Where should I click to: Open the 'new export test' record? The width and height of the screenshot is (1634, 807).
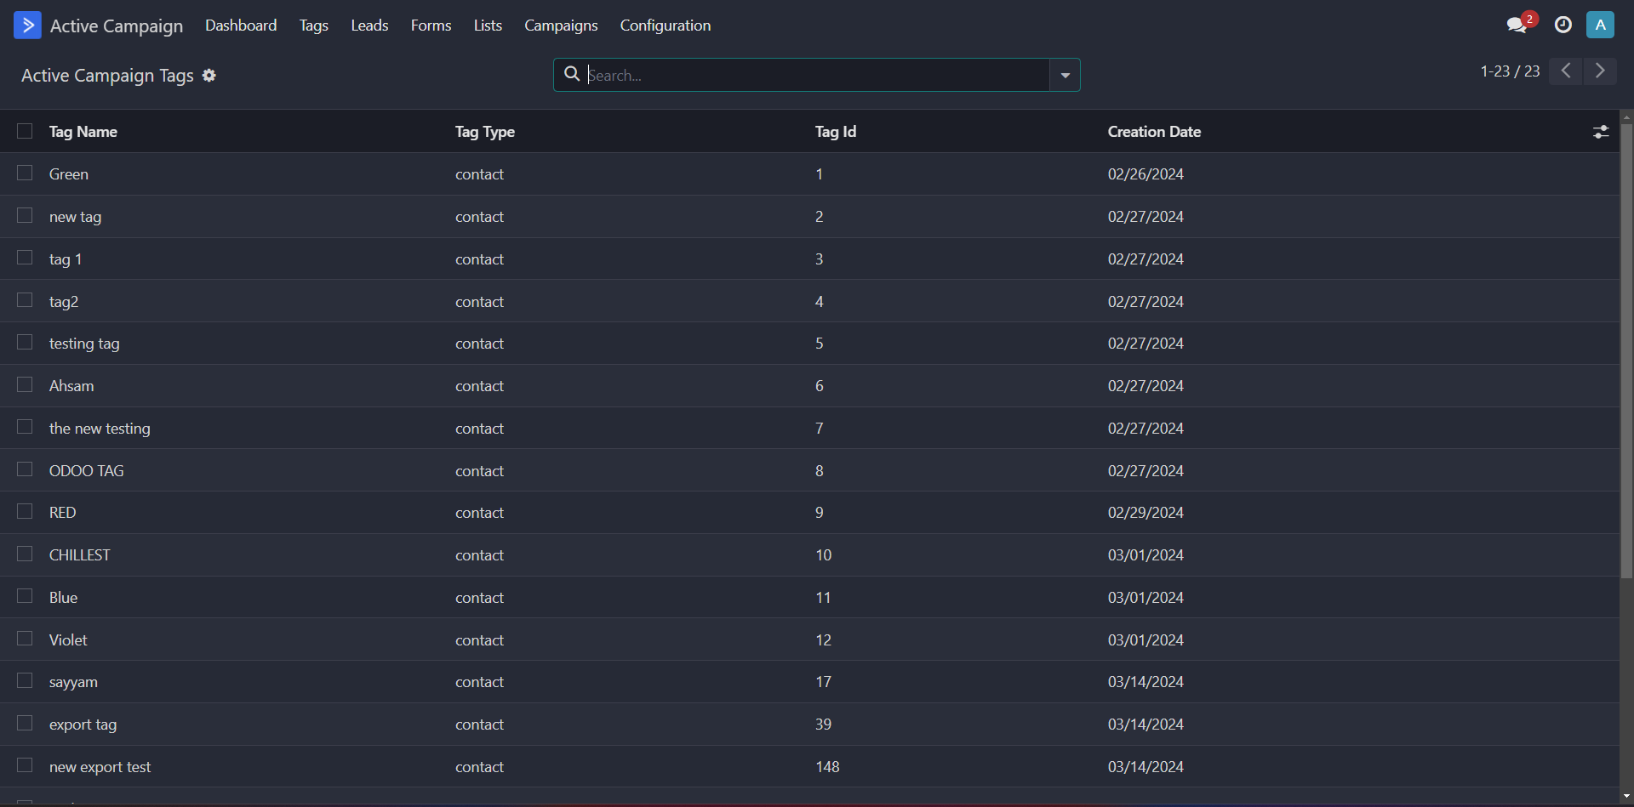tap(100, 767)
